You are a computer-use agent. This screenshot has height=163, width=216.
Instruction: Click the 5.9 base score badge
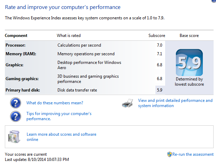click(x=189, y=63)
